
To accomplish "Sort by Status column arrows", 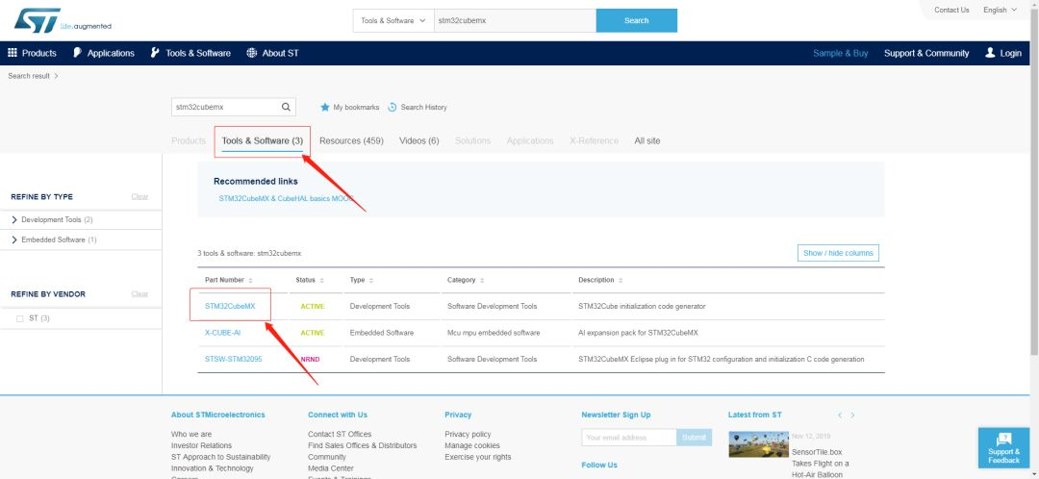I will tap(321, 280).
